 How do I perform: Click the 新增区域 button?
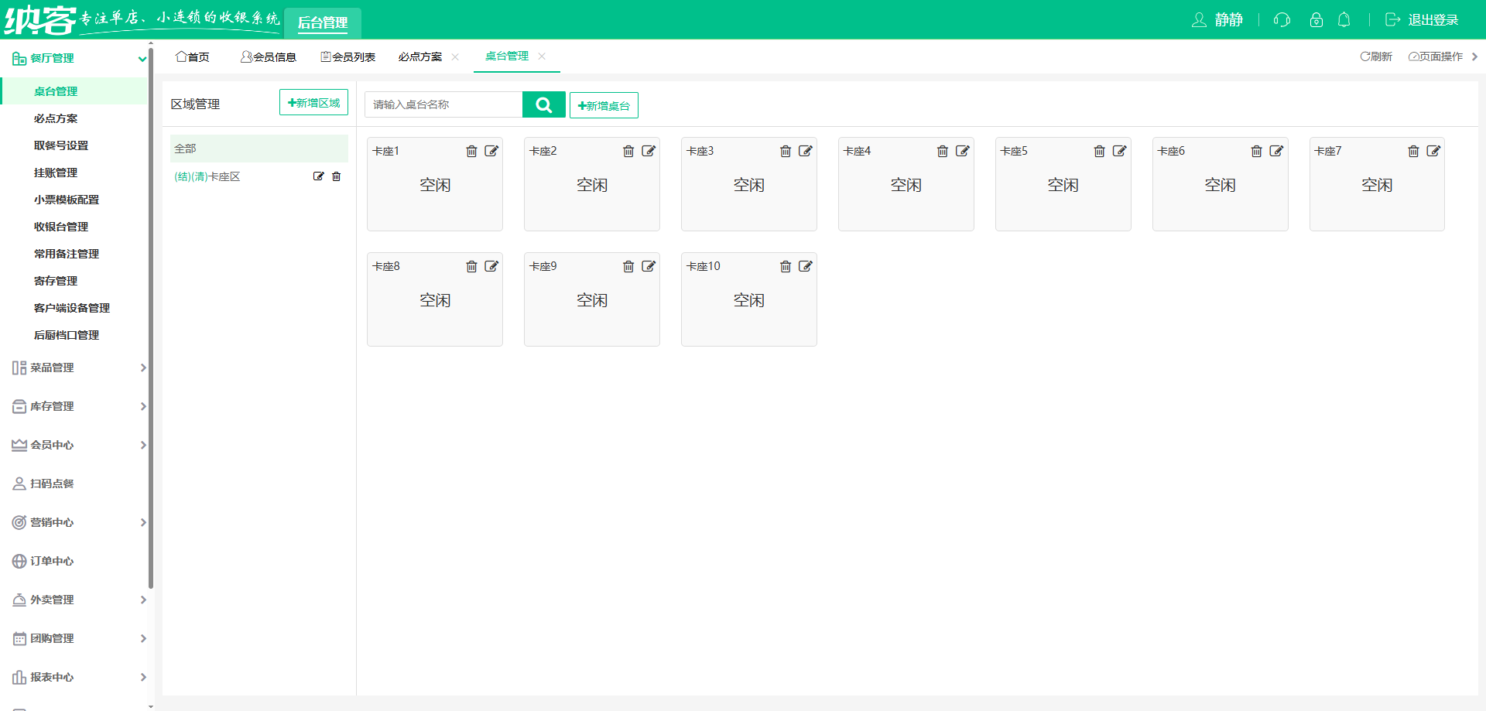[313, 103]
